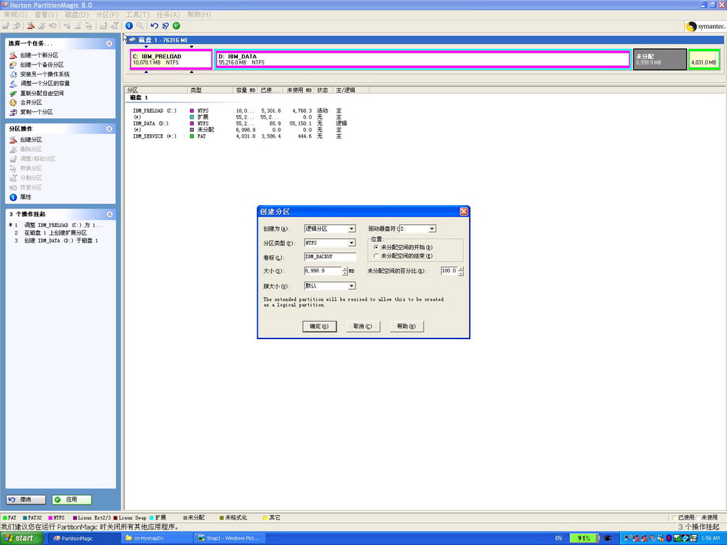Click the 安装另一个操作系统 task icon

tap(13, 75)
